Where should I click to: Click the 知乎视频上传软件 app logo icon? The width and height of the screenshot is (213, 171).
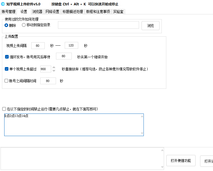point(3,4)
